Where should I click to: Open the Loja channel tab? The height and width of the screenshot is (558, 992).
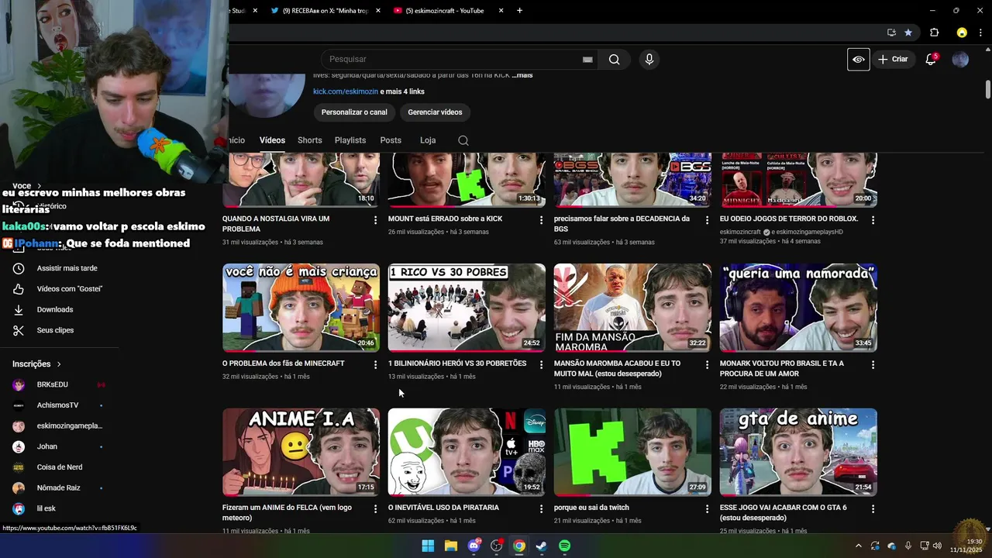(428, 140)
